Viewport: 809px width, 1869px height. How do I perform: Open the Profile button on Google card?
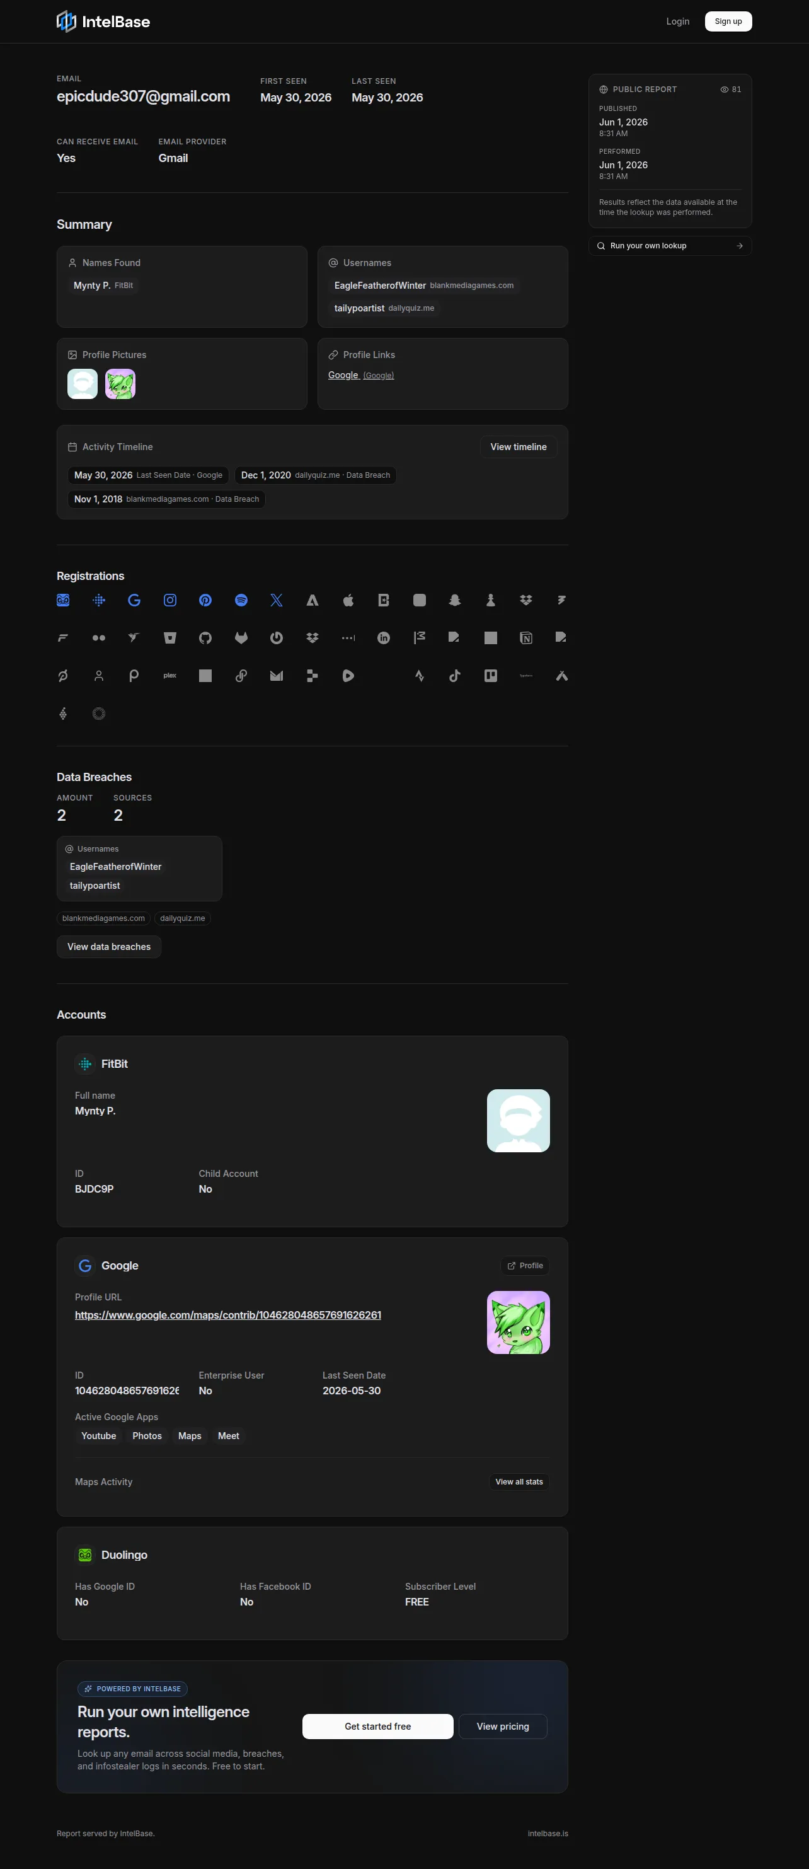[525, 1265]
